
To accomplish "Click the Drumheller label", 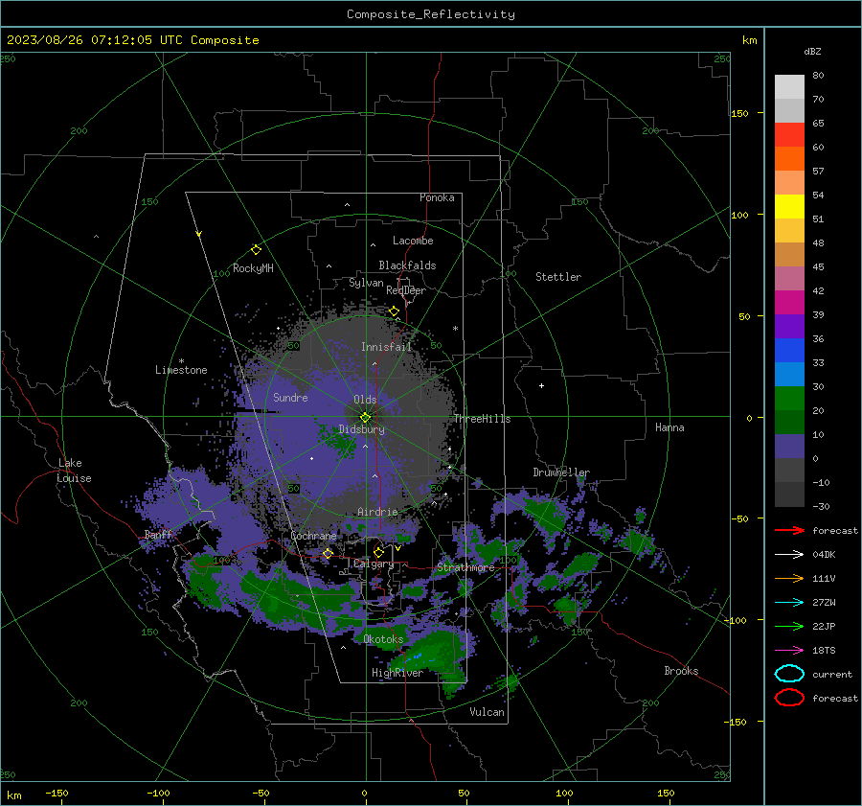I will 560,472.
